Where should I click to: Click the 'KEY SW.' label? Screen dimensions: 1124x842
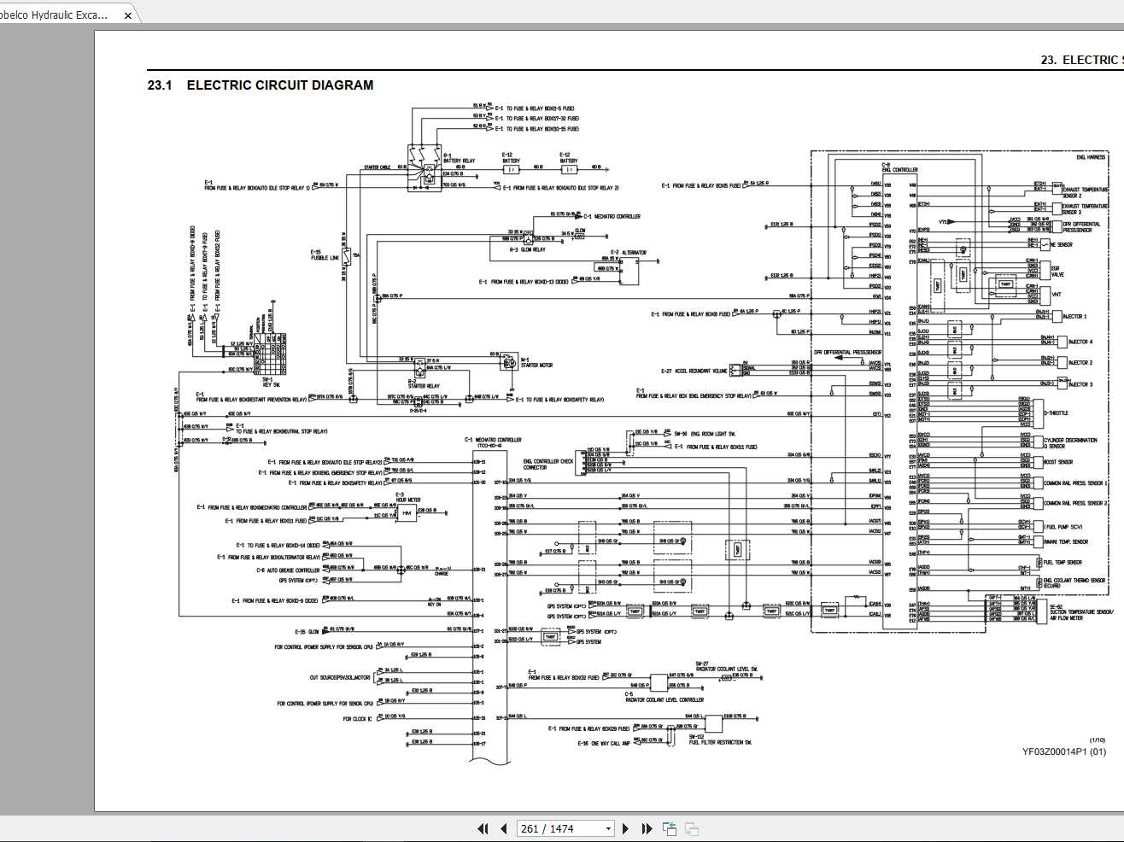coord(271,385)
